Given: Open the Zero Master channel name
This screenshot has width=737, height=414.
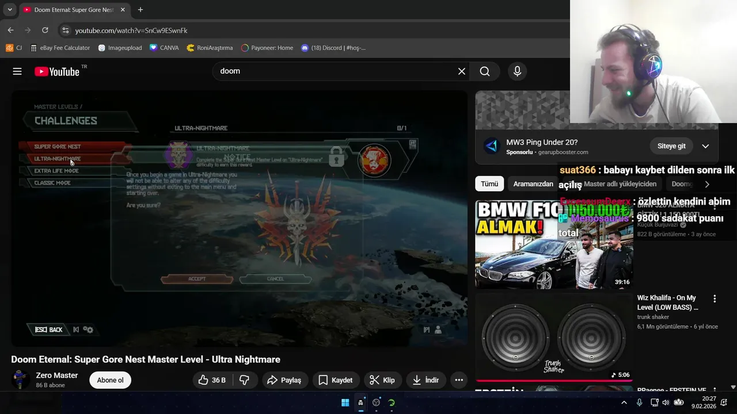Looking at the screenshot, I should (x=57, y=375).
